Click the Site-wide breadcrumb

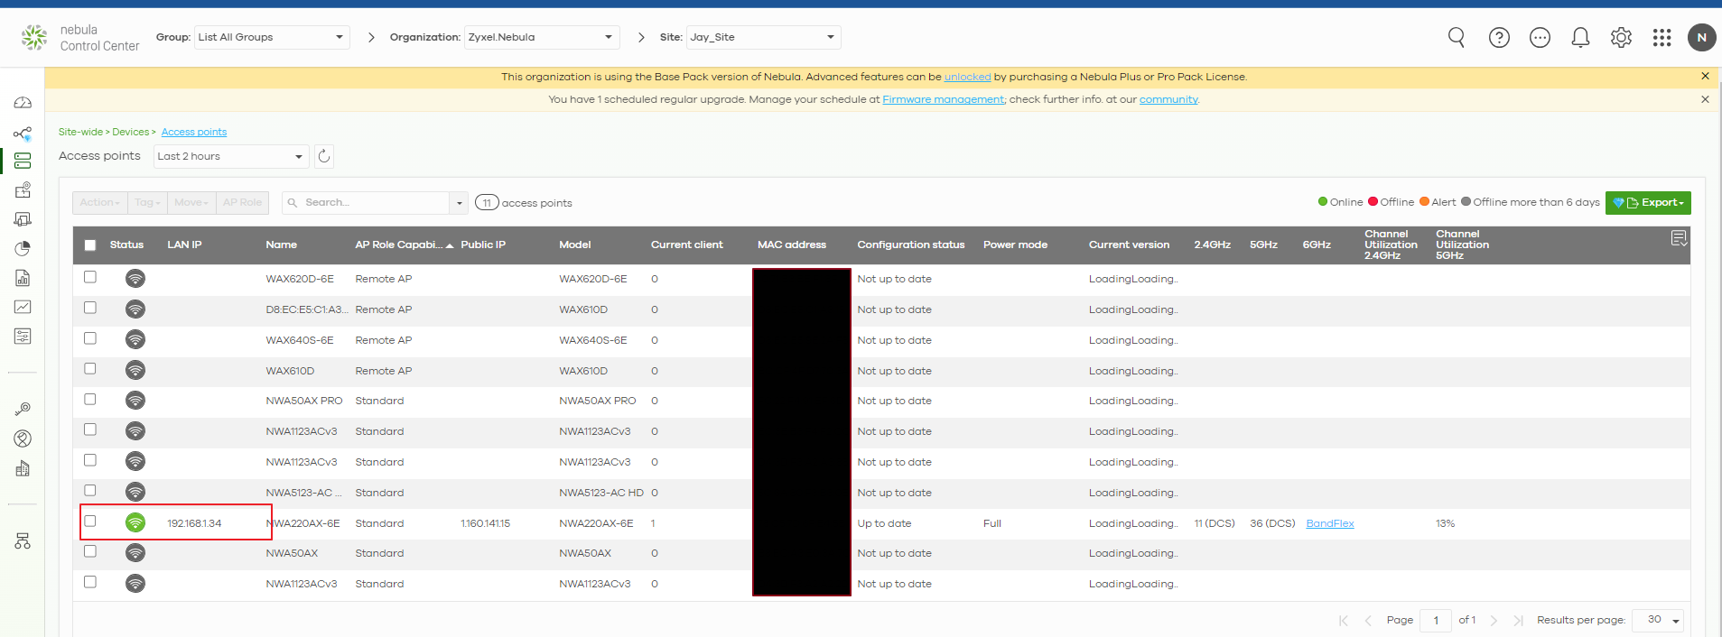(x=80, y=132)
